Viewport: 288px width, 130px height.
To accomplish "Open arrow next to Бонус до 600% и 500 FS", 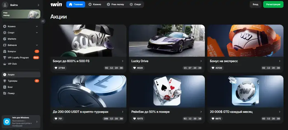I will pyautogui.click(x=123, y=61).
